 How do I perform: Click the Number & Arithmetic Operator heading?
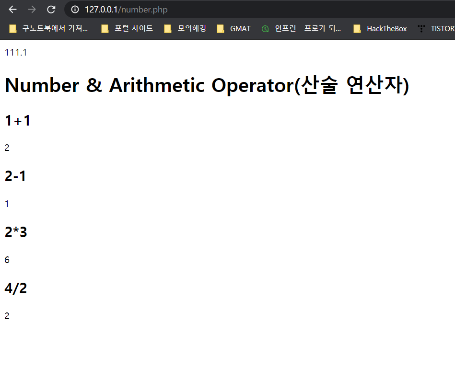pyautogui.click(x=207, y=85)
